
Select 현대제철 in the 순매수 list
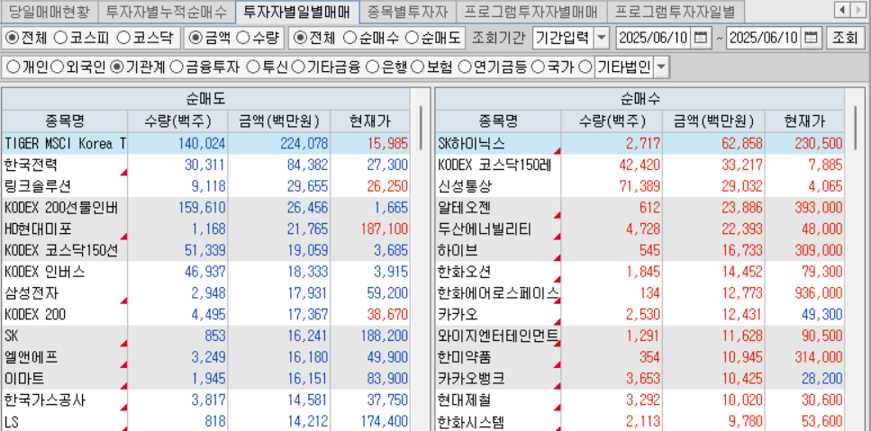pos(640,400)
